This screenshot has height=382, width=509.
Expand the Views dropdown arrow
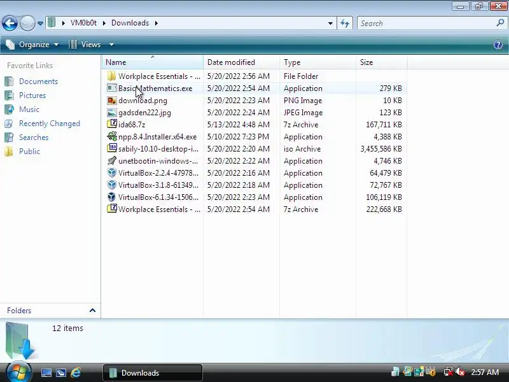click(111, 45)
